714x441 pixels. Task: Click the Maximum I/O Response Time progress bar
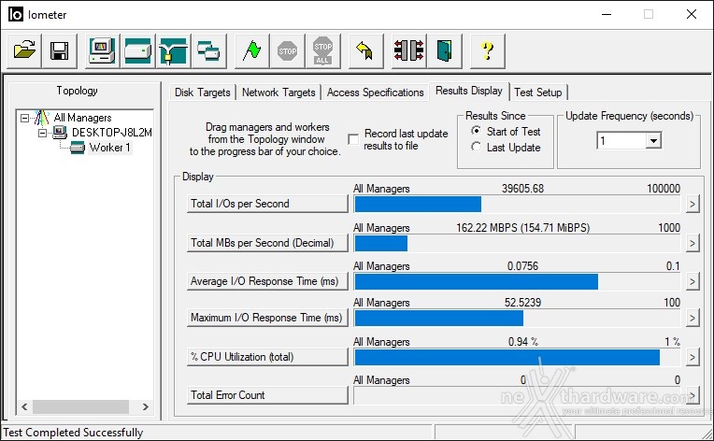(x=518, y=319)
